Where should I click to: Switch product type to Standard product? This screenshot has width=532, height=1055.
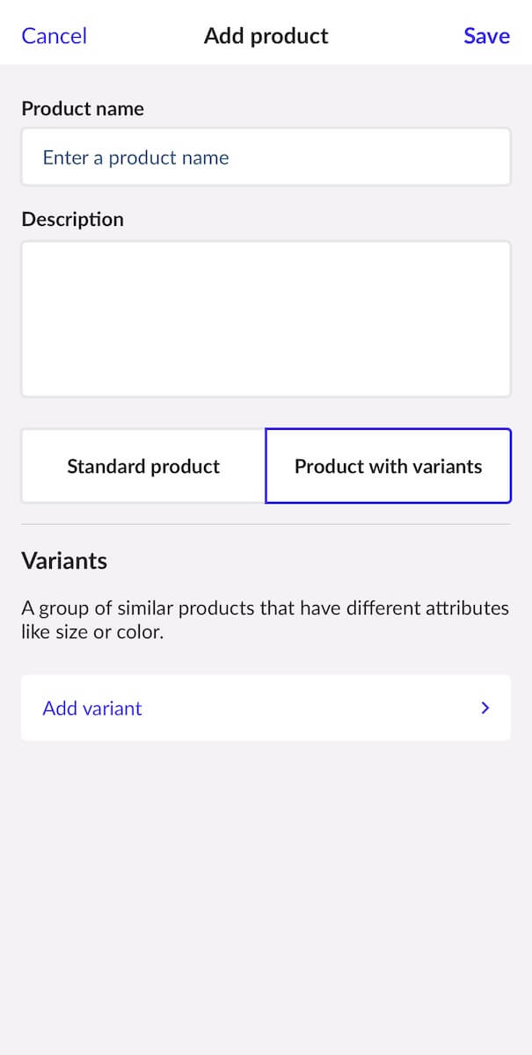(142, 466)
